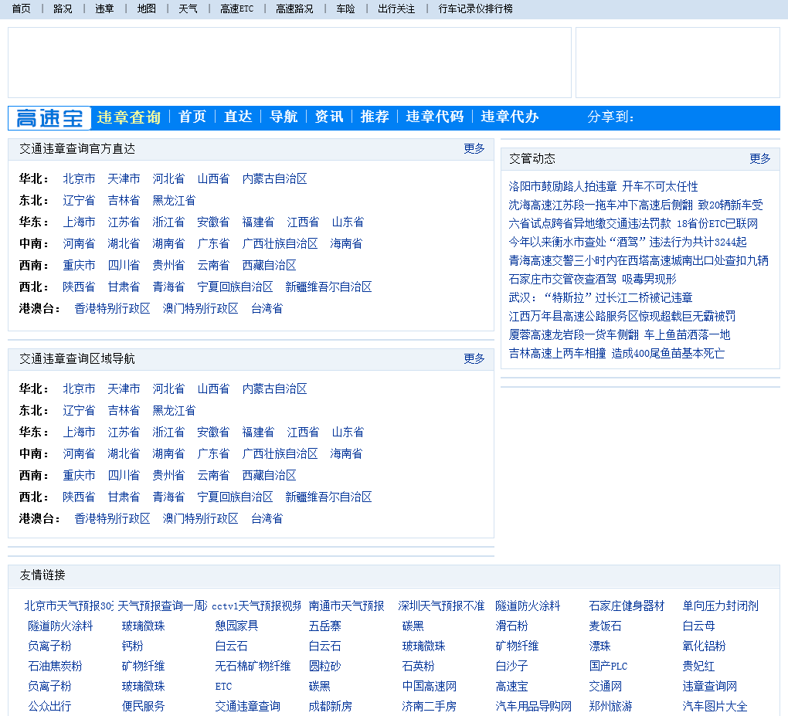Open 新疆维吾尔自治区 in the 官方直达 panel

pyautogui.click(x=328, y=287)
